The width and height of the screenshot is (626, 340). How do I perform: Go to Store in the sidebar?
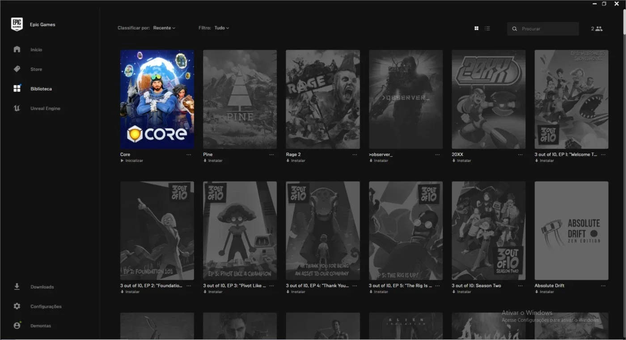36,69
